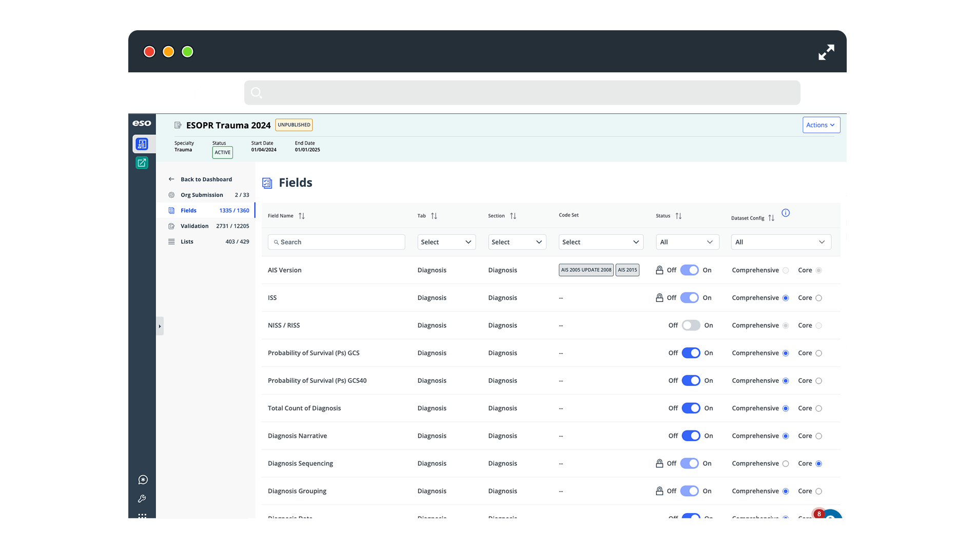Open the Actions dropdown

pos(821,125)
